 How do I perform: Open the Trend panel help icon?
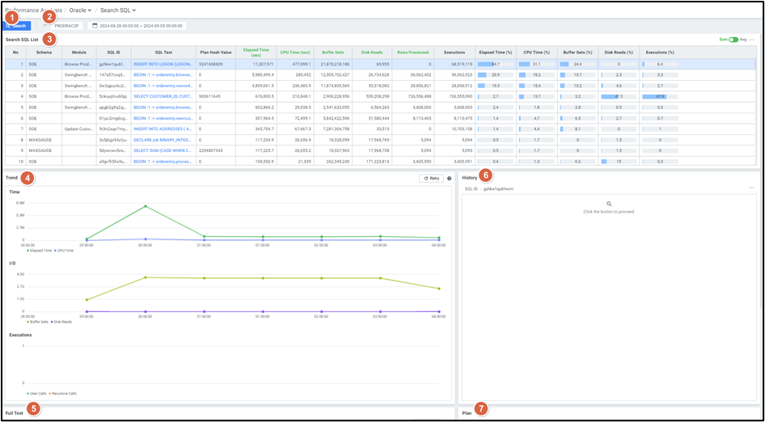[449, 178]
